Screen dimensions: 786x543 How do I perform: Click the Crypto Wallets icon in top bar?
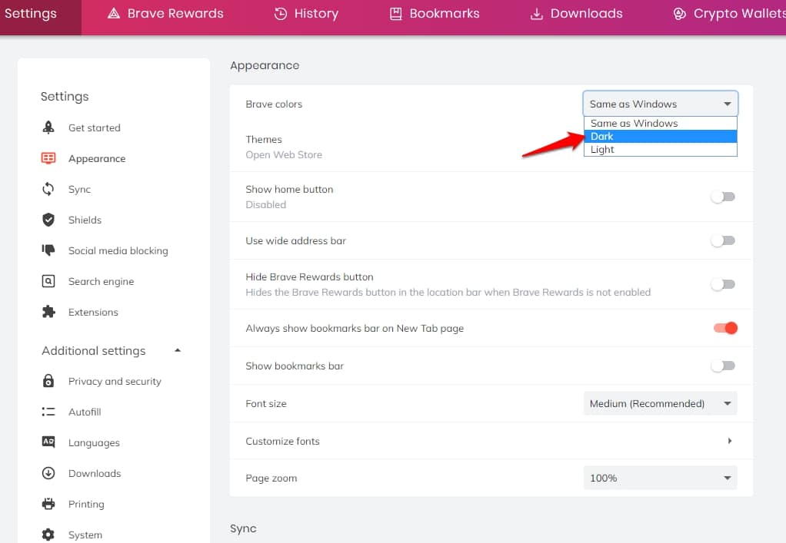tap(679, 14)
